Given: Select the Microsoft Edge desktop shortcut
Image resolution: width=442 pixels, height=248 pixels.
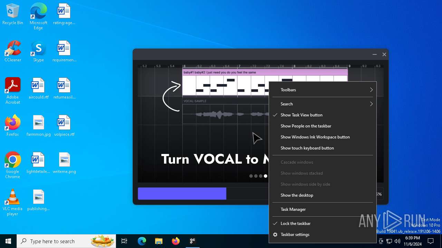Looking at the screenshot, I should tap(38, 17).
